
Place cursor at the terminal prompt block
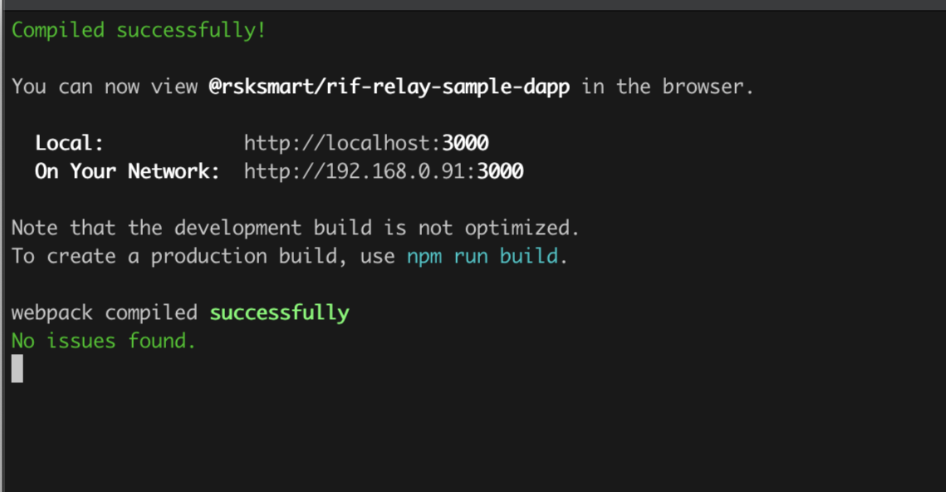[x=17, y=368]
